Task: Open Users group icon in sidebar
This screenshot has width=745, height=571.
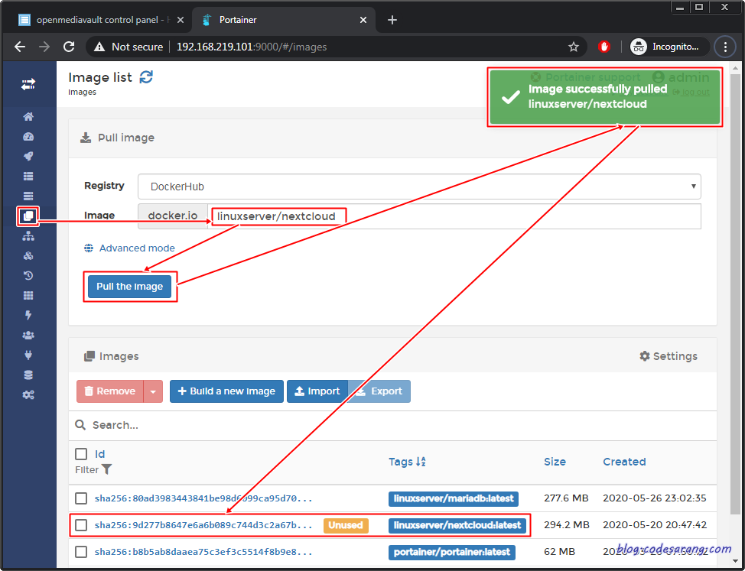Action: pyautogui.click(x=28, y=335)
